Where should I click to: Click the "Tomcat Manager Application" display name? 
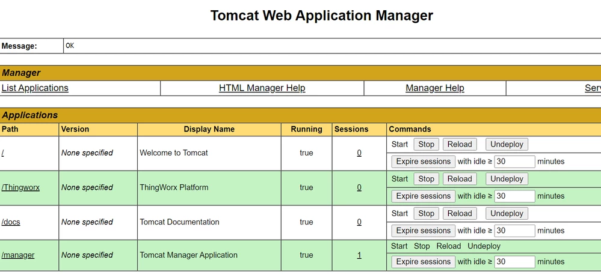[x=188, y=255]
